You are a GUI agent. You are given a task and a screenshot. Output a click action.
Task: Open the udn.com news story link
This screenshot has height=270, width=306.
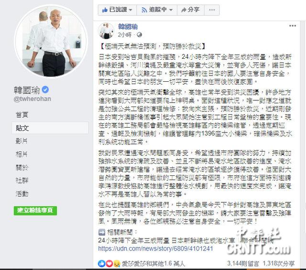155,248
